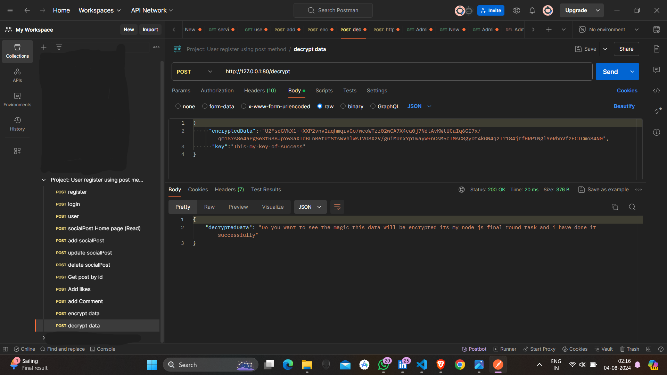Copy the response body
Screen dimensions: 667x375
[x=615, y=207]
